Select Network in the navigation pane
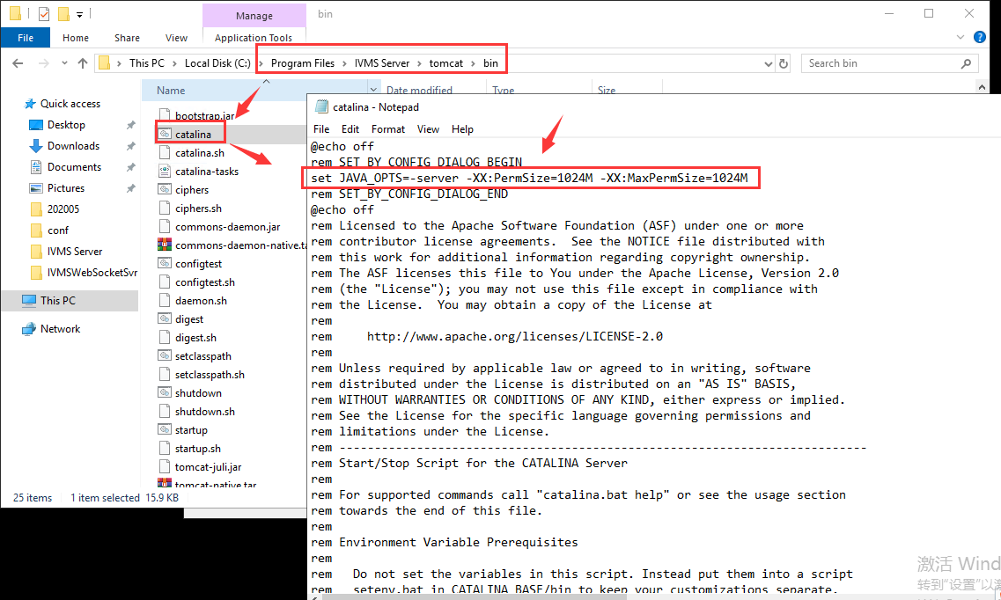The image size is (1001, 600). [60, 329]
